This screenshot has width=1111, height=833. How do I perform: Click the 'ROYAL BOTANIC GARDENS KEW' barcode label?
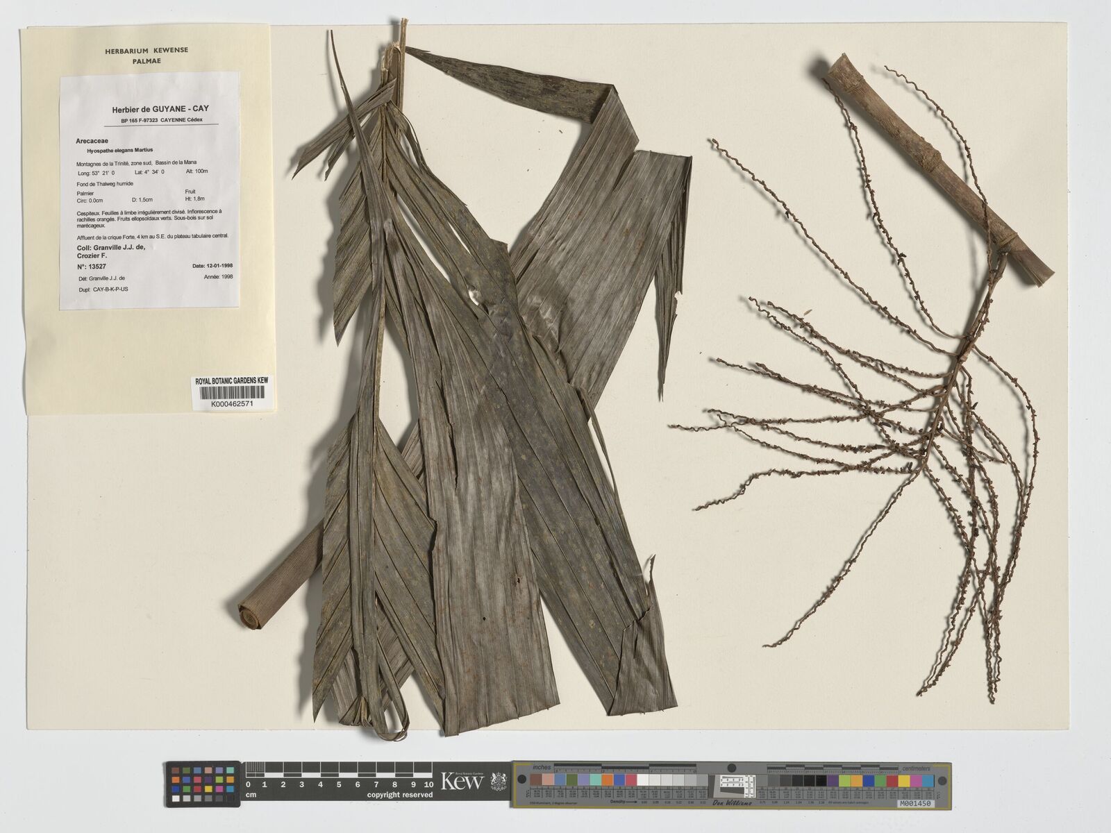pyautogui.click(x=232, y=381)
